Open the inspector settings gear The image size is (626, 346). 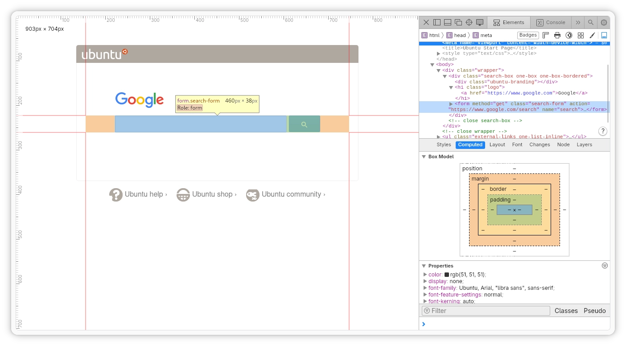pyautogui.click(x=604, y=22)
